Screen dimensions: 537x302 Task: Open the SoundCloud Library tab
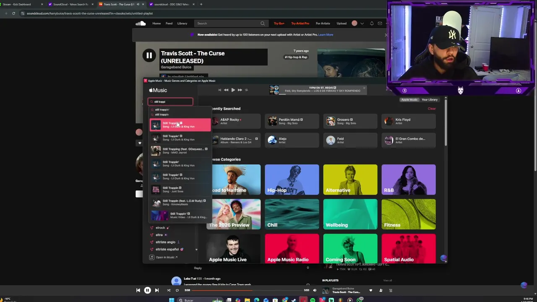182,23
